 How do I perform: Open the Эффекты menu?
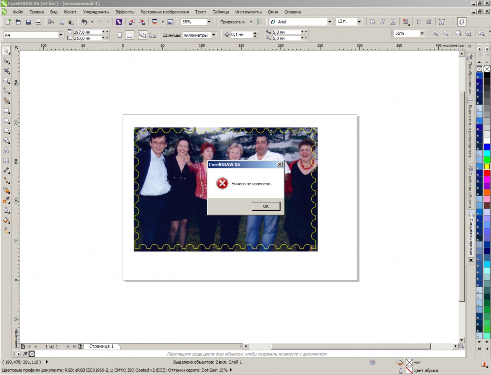pyautogui.click(x=125, y=12)
